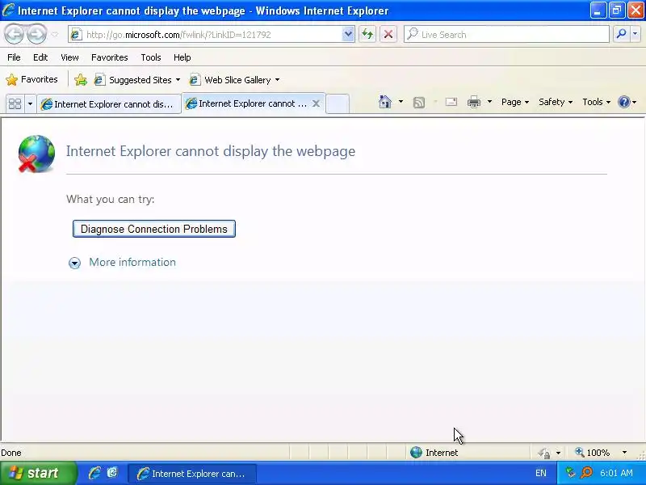Open the zoom level dropdown arrow
The width and height of the screenshot is (646, 485).
(x=624, y=453)
